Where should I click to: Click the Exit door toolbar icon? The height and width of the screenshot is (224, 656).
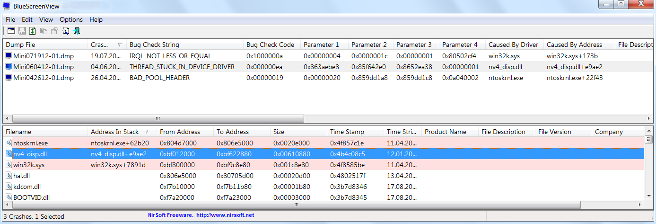point(76,31)
